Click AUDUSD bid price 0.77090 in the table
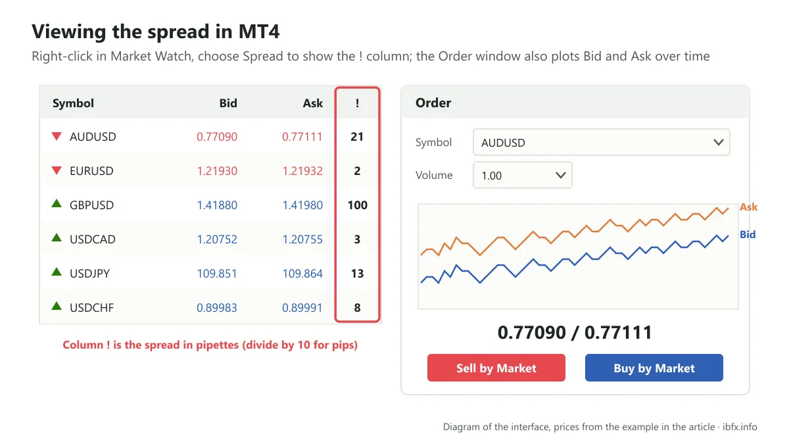 tap(217, 137)
